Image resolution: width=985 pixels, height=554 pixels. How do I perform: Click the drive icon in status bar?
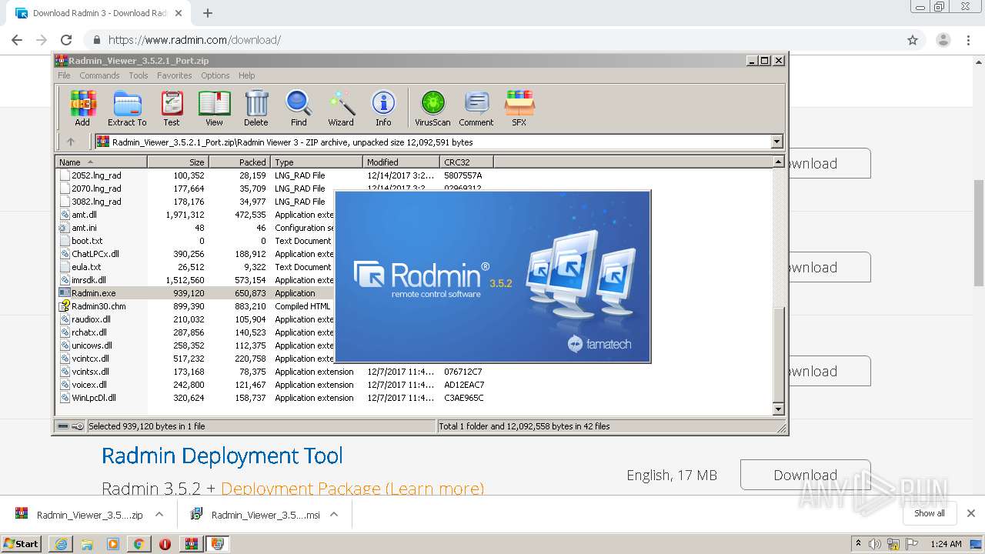pos(64,426)
